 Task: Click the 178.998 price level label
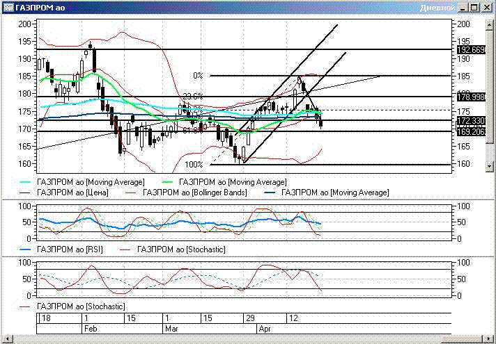click(471, 97)
